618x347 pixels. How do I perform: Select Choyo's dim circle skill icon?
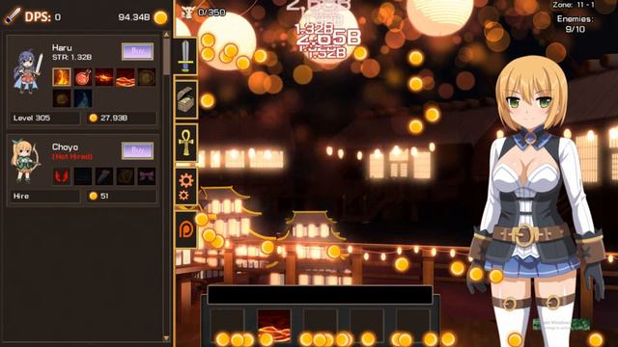(126, 176)
